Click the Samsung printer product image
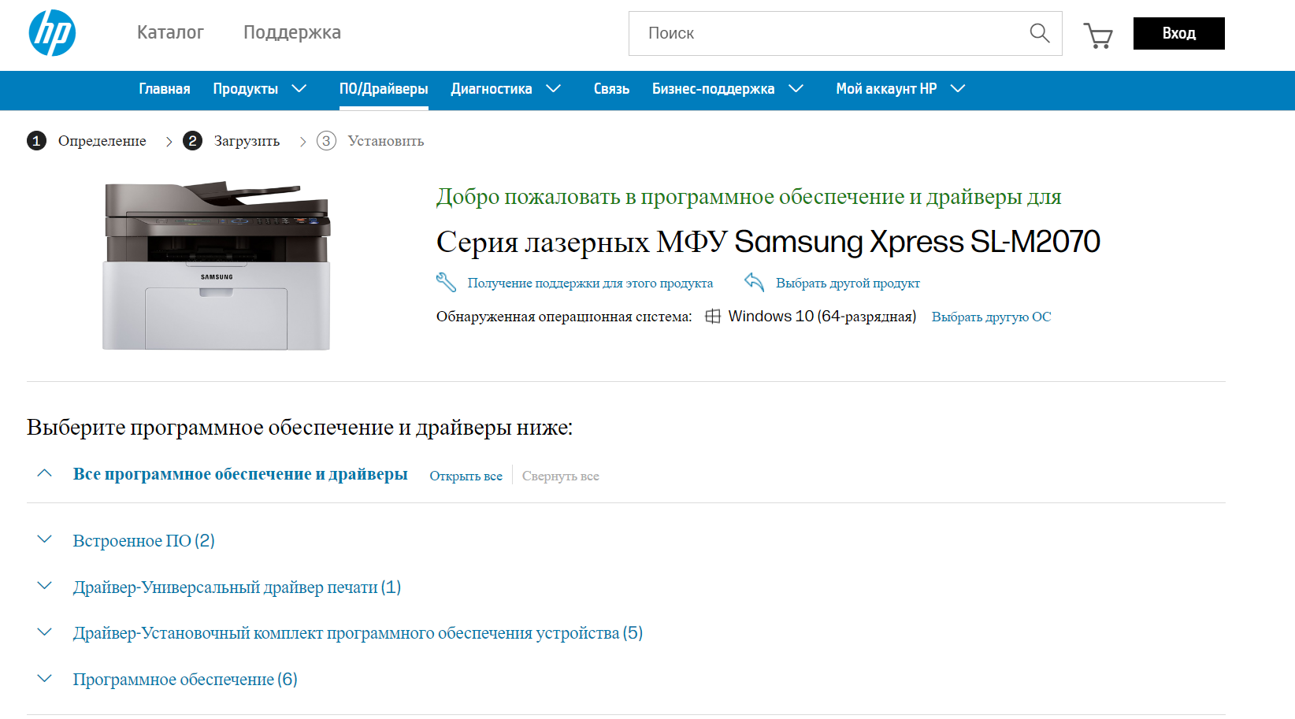 click(x=217, y=265)
